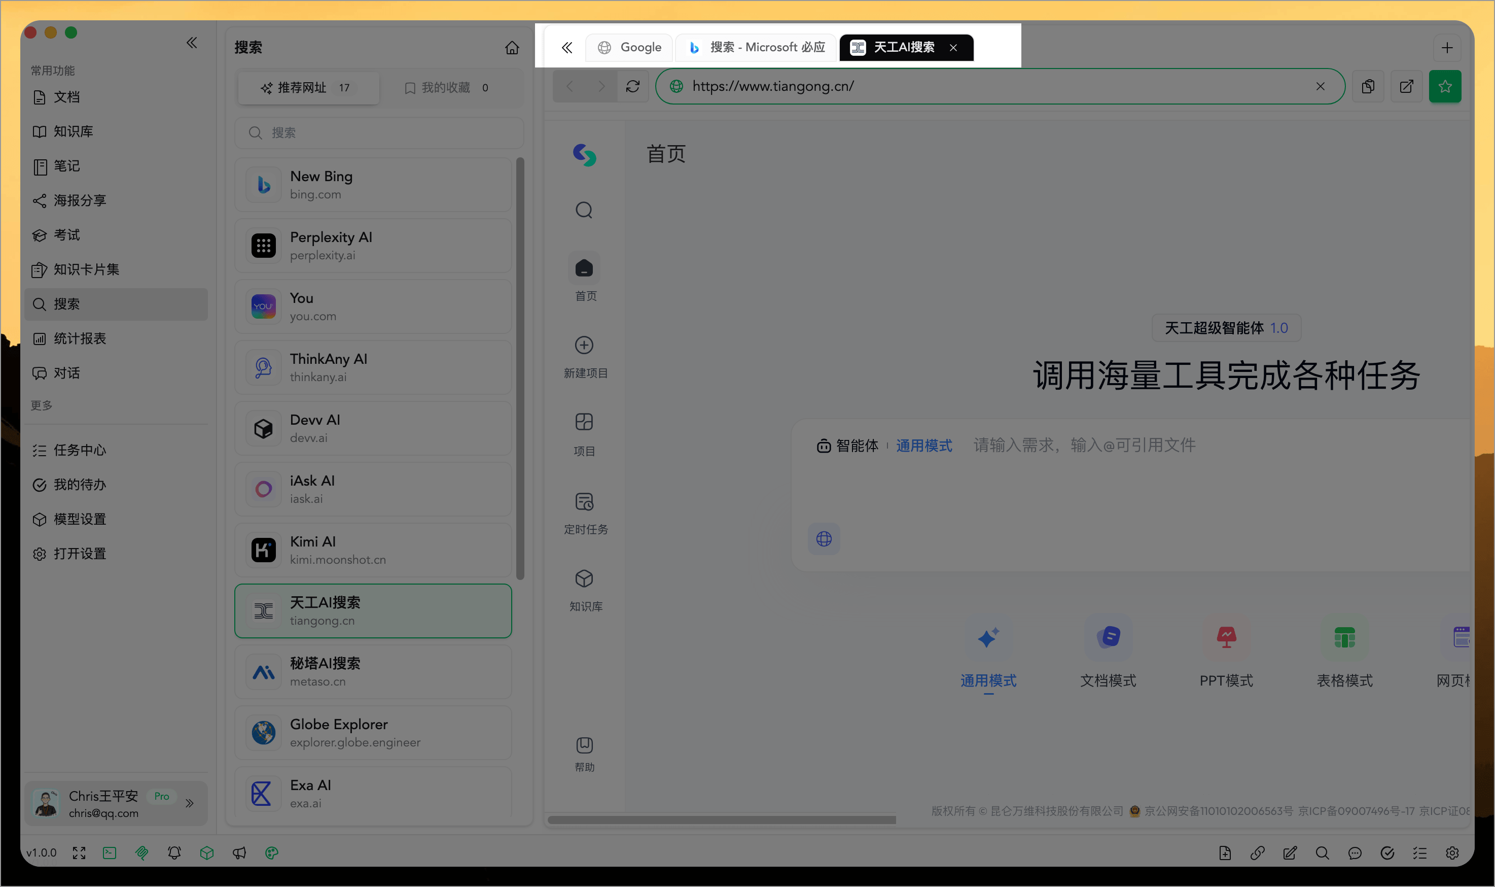The width and height of the screenshot is (1495, 887).
Task: Select the paperclip attachment icon at bottom left
Action: pyautogui.click(x=142, y=853)
